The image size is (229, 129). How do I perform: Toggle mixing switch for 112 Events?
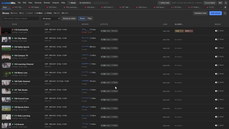217,125
